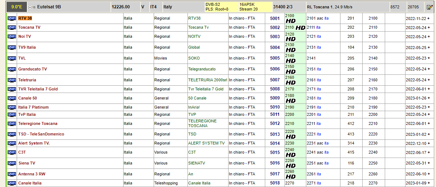Click the ZAP icon for Antenna 3 RW

pyautogui.click(x=12, y=174)
